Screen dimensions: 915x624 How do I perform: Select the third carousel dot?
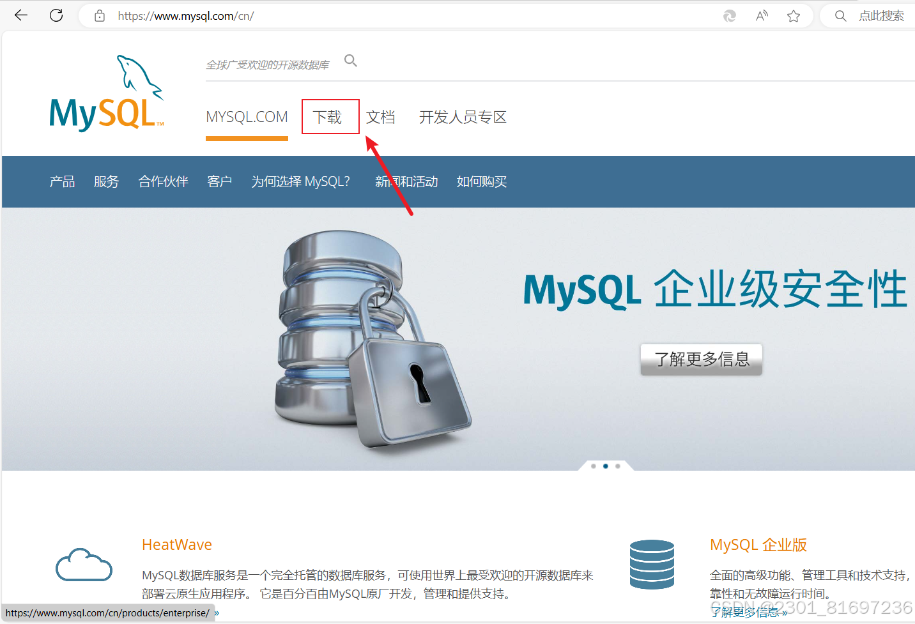coord(617,466)
